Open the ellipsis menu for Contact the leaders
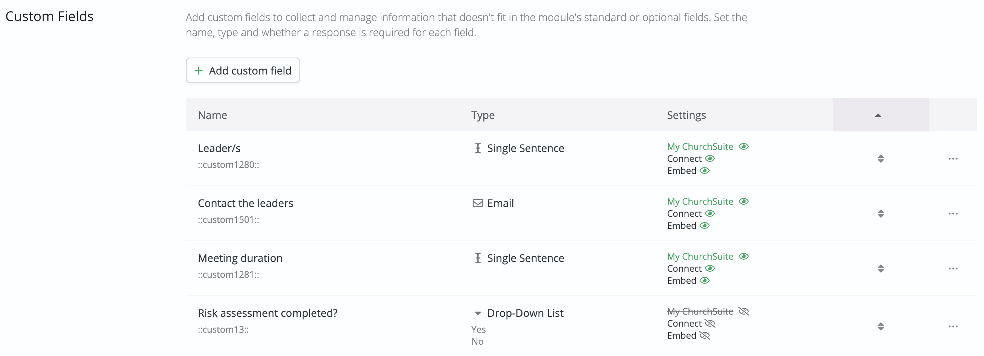 [x=953, y=214]
